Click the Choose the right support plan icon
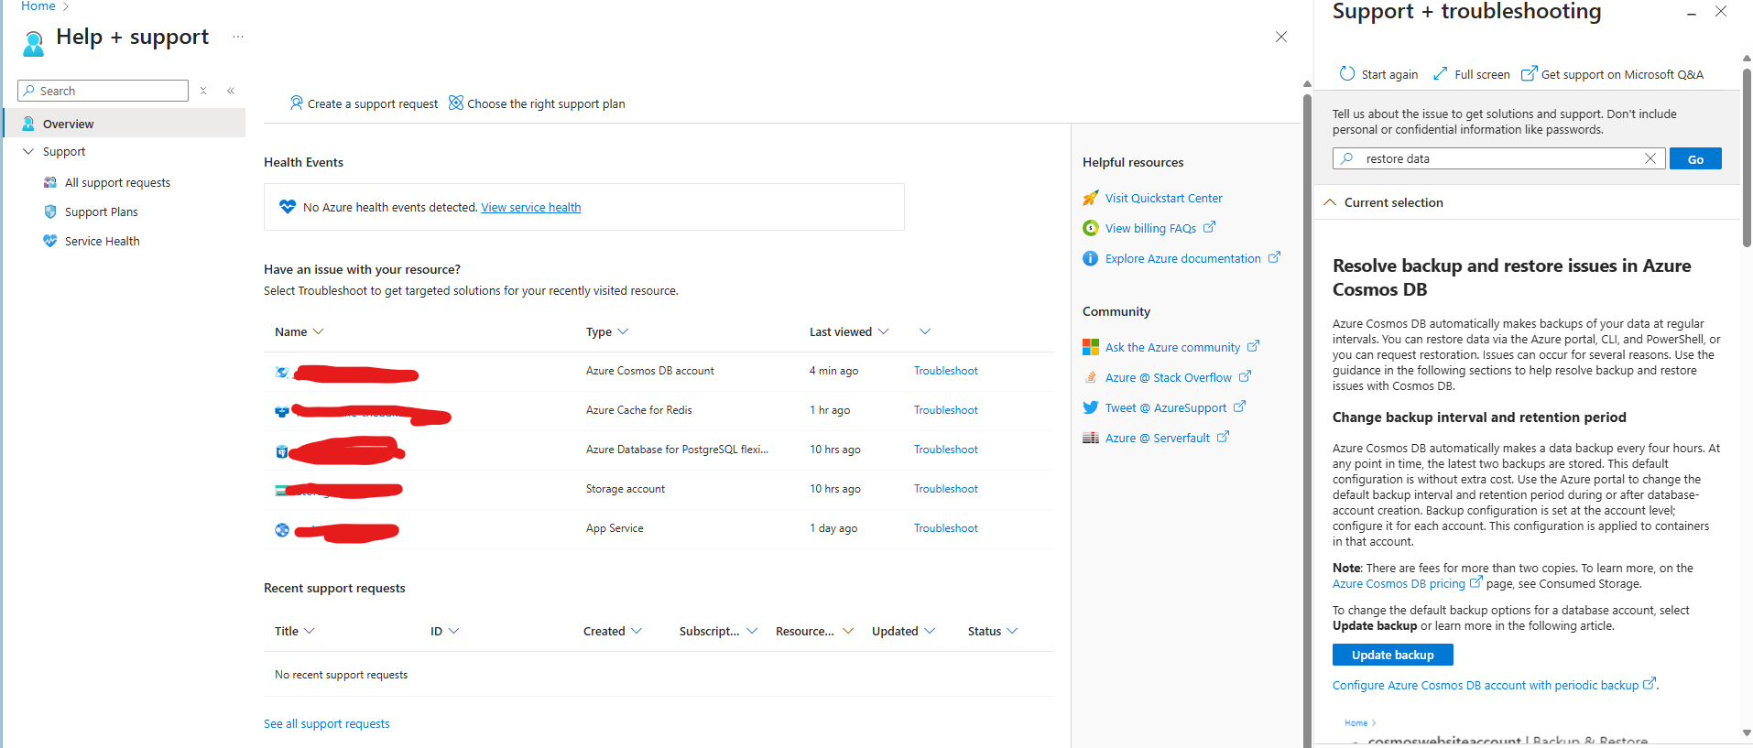Screen dimensions: 1753x748 [455, 103]
